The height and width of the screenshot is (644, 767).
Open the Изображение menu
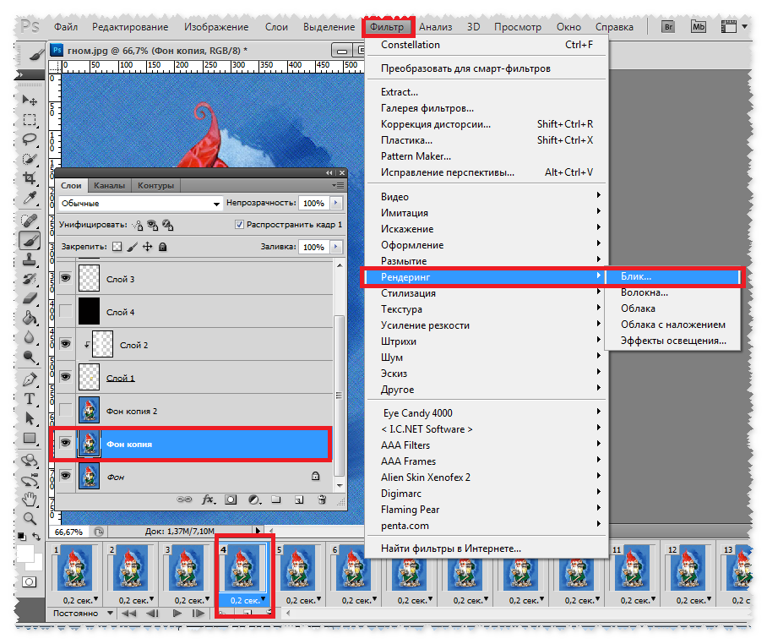coord(216,27)
